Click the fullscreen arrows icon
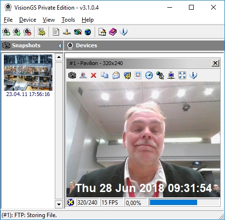This screenshot has width=225, height=220. coord(182,75)
